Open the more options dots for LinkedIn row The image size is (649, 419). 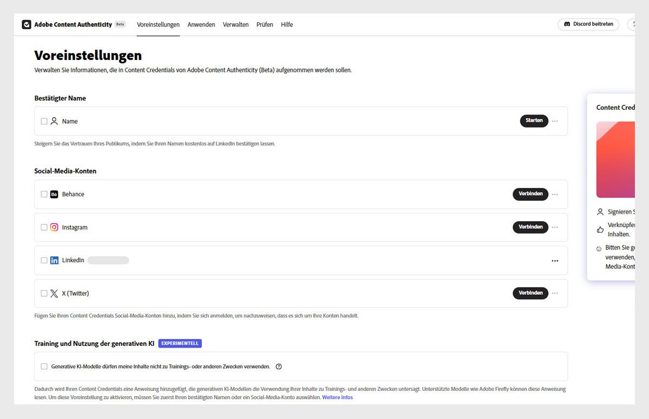555,261
